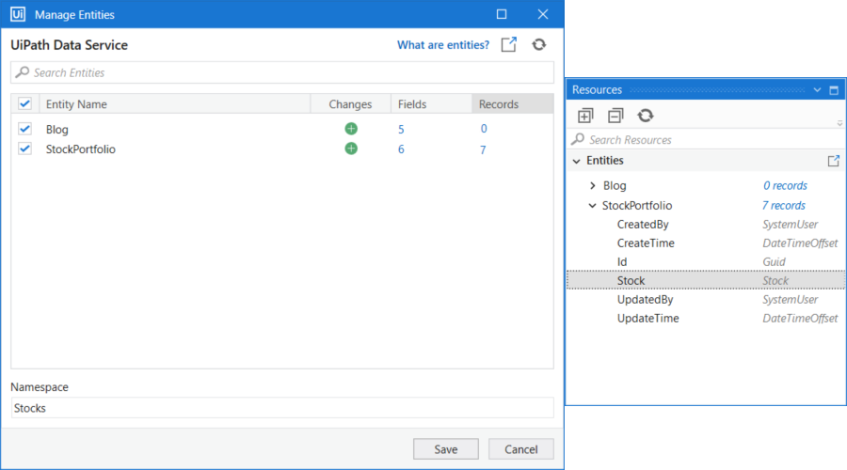Expand the Blog entity in Resources
847x470 pixels.
point(593,185)
